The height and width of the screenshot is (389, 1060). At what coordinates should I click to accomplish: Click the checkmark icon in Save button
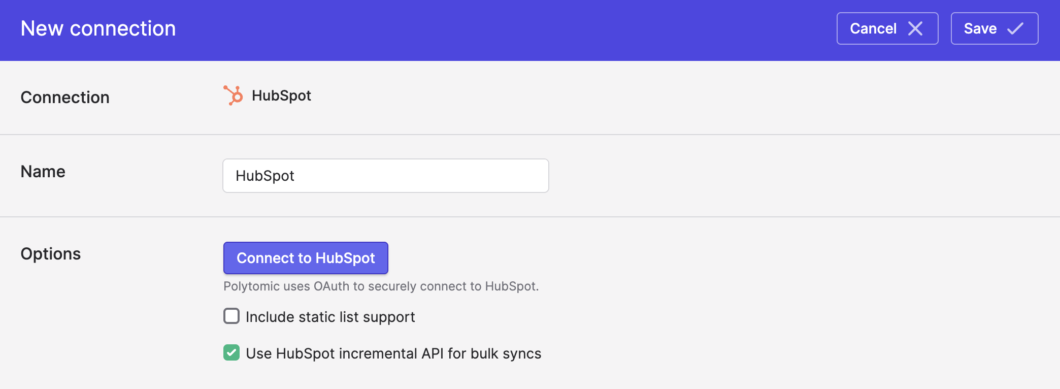[x=1015, y=28]
